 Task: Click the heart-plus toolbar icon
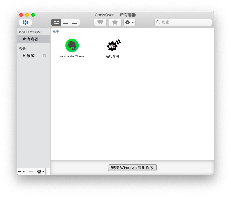[x=100, y=22]
